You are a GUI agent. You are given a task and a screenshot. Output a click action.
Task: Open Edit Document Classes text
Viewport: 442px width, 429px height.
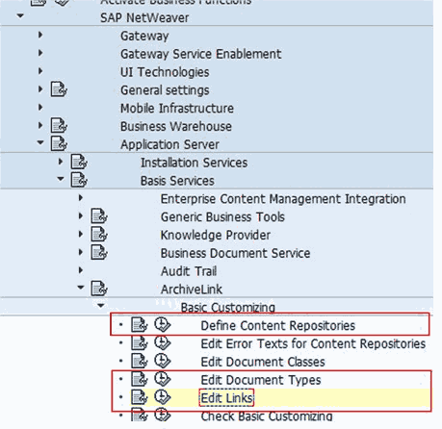[x=263, y=362]
